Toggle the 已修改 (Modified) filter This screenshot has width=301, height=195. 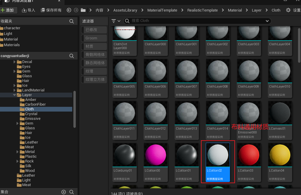pos(94,30)
